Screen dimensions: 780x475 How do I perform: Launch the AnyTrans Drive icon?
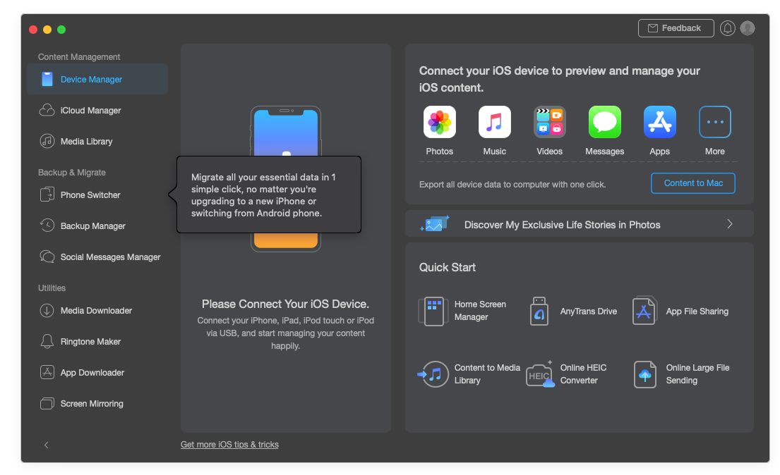click(539, 311)
